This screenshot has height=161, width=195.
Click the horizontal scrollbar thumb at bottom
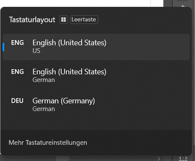(62, 158)
